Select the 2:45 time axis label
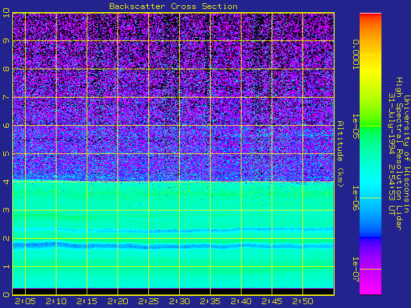This screenshot has width=411, height=308. click(272, 302)
